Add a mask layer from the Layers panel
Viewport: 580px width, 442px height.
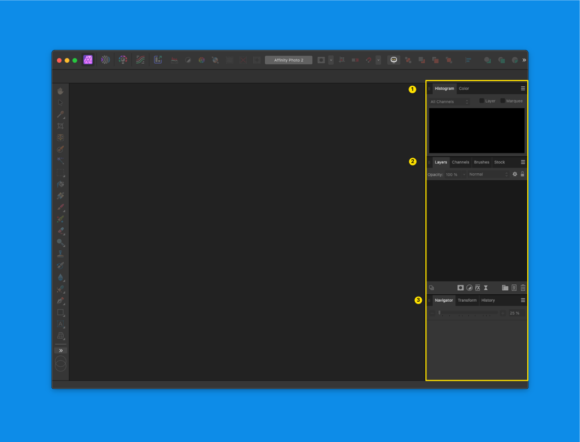[x=460, y=287]
